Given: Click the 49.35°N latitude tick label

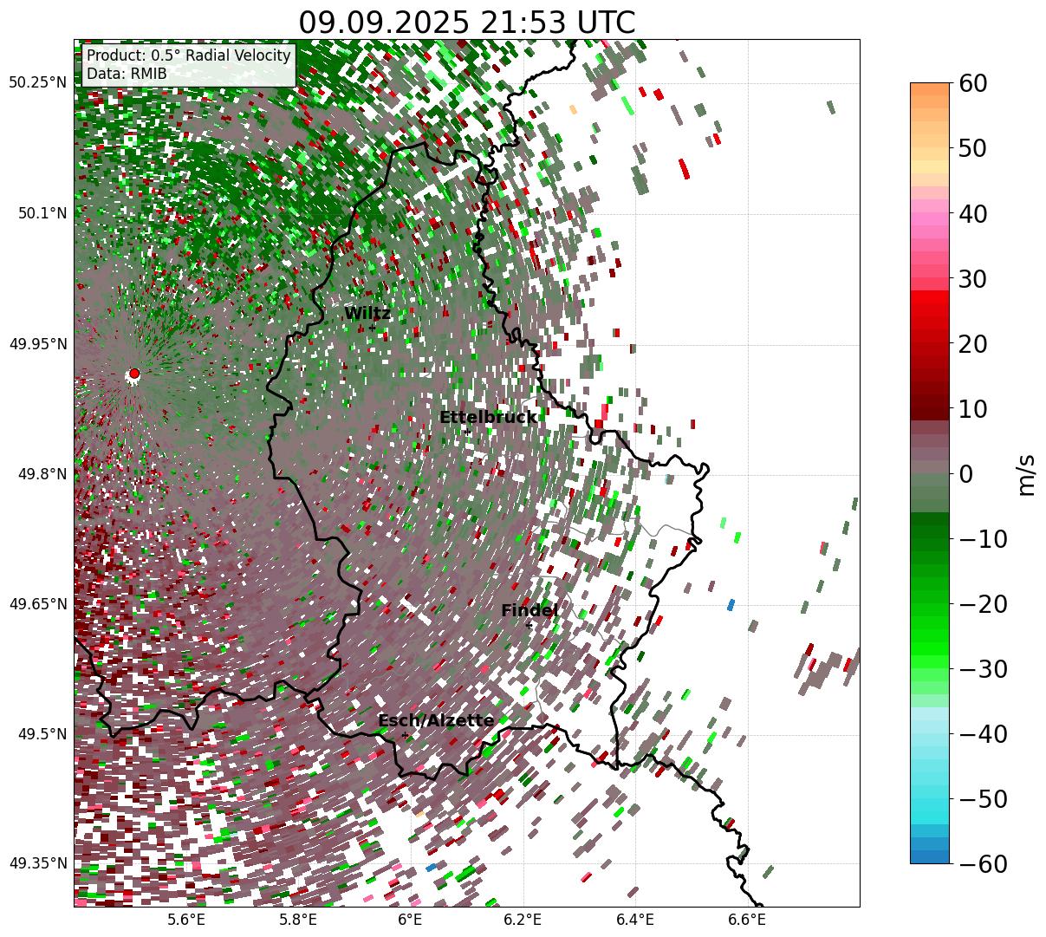Looking at the screenshot, I should click(38, 863).
